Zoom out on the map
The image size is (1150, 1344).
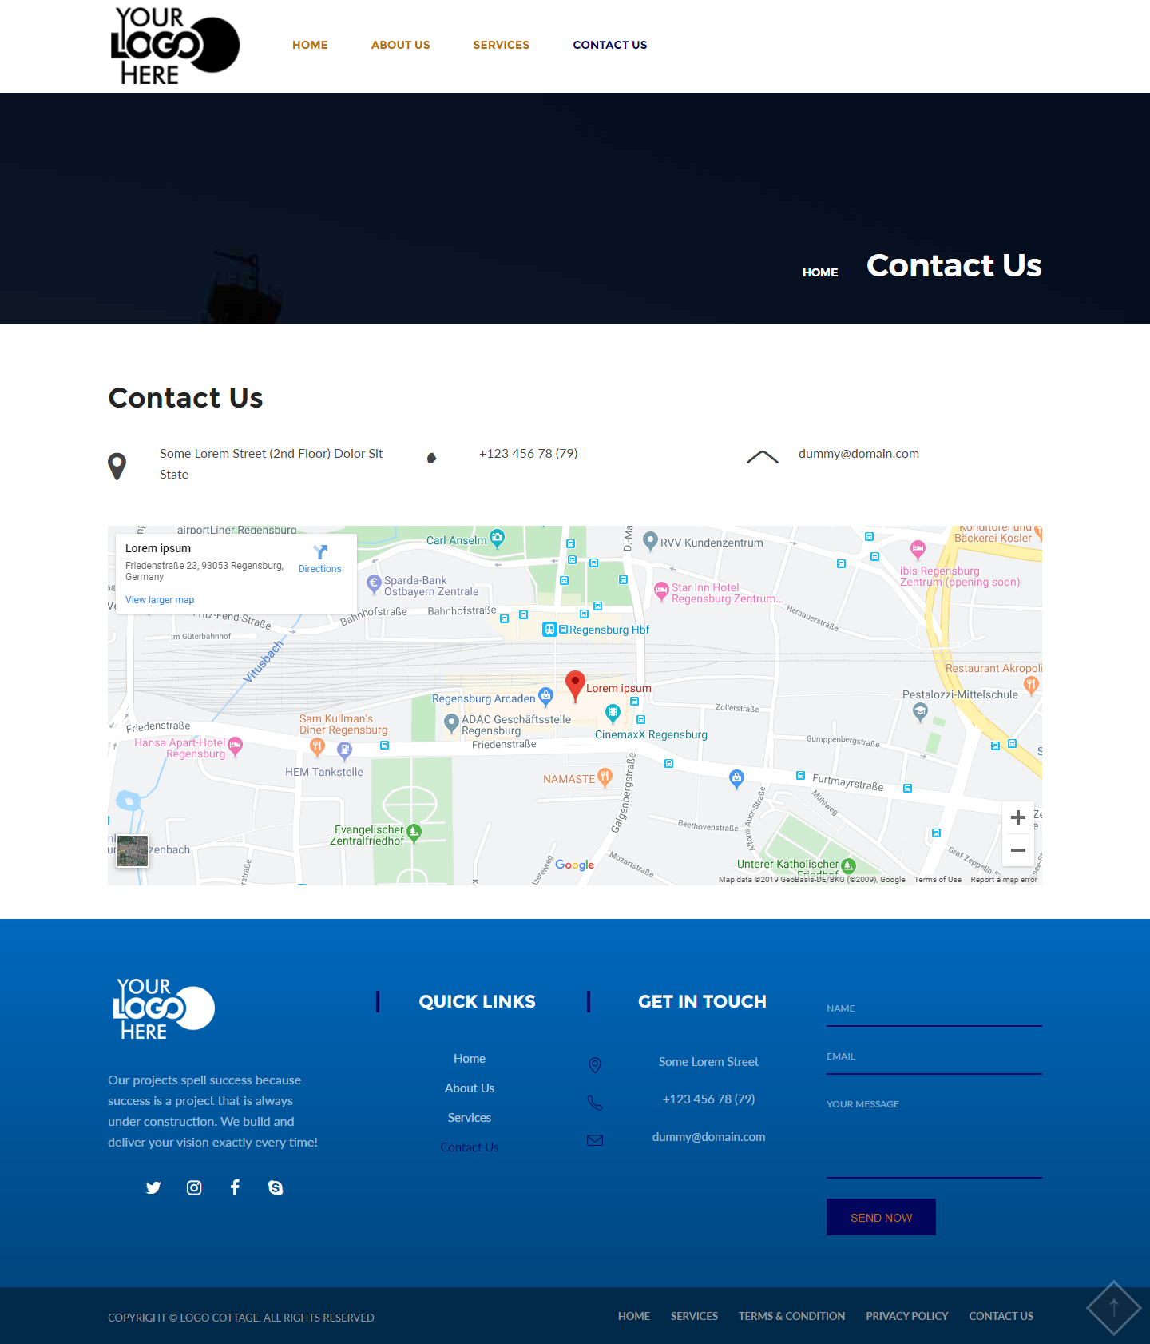[1017, 850]
